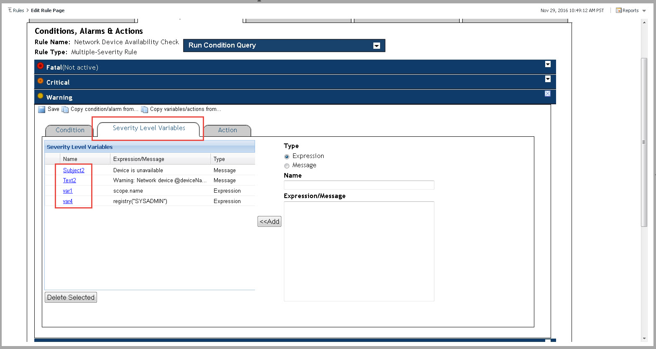Image resolution: width=656 pixels, height=349 pixels.
Task: Expand the Critical severity section
Action: [548, 79]
